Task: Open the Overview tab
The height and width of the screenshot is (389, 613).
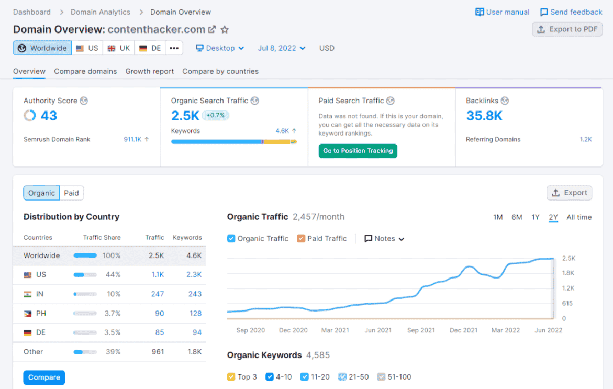Action: [29, 71]
